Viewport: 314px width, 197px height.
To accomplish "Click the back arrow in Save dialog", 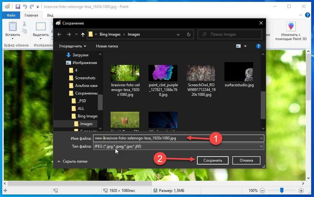I will click(x=59, y=34).
